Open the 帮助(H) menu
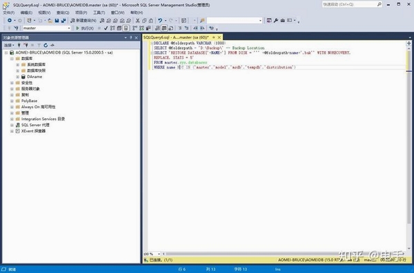Screen dimensions: 414x273 (x=137, y=12)
